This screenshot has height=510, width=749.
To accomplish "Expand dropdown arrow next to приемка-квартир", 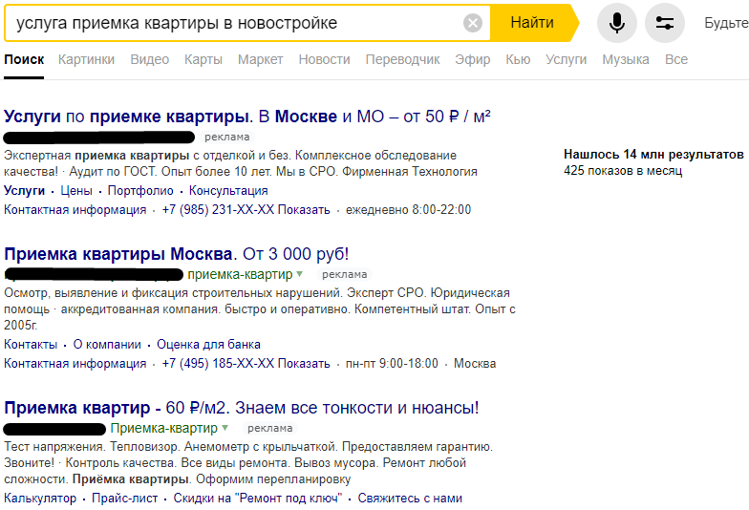I will tap(300, 274).
